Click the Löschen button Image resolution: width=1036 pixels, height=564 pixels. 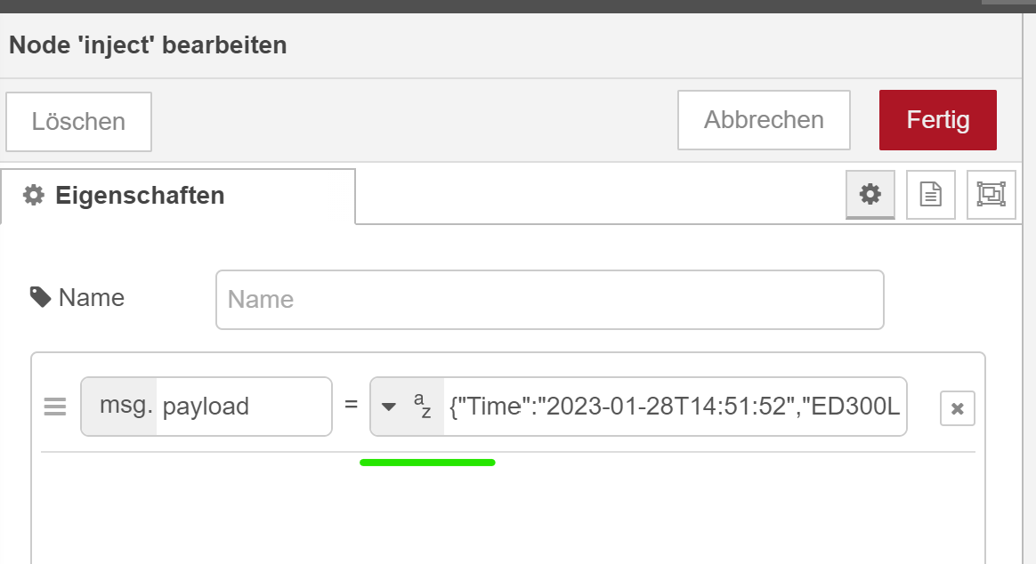click(78, 121)
